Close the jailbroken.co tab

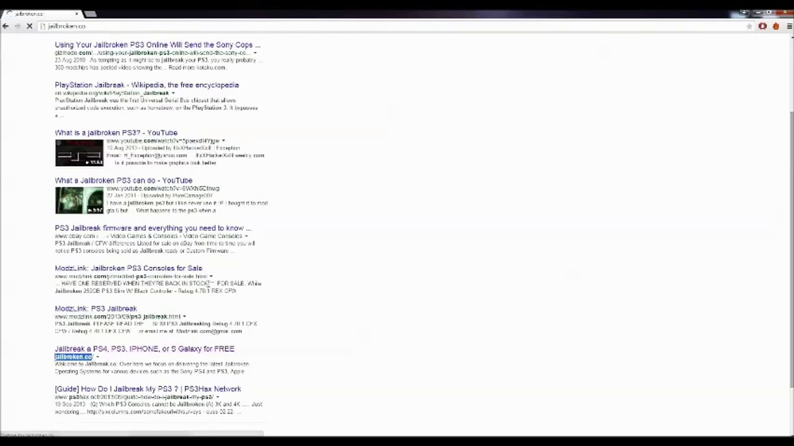coord(77,14)
